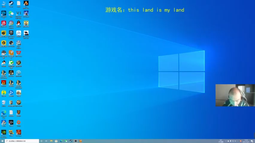The image size is (255, 143).
Task: Select blank file icon beside Edge shortcut
Action: point(11,113)
